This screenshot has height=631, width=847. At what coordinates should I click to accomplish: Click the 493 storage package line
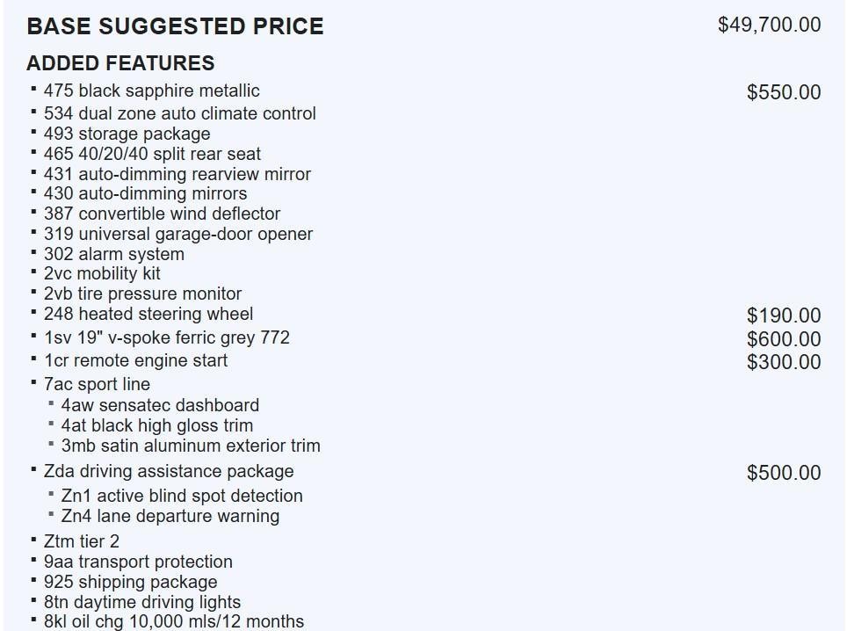pyautogui.click(x=127, y=134)
